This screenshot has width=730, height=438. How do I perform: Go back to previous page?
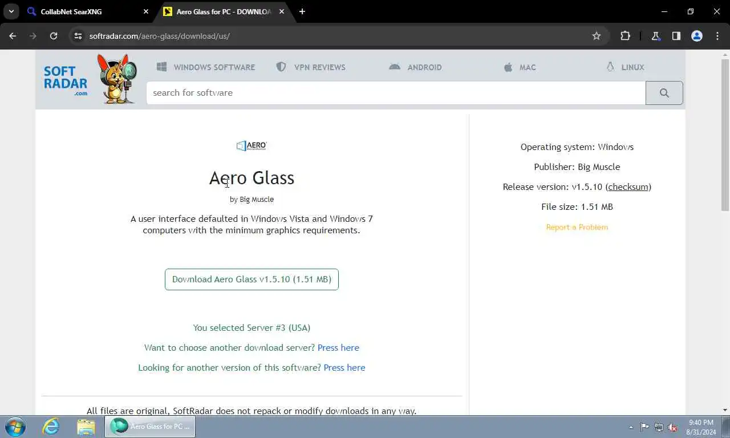click(x=13, y=36)
